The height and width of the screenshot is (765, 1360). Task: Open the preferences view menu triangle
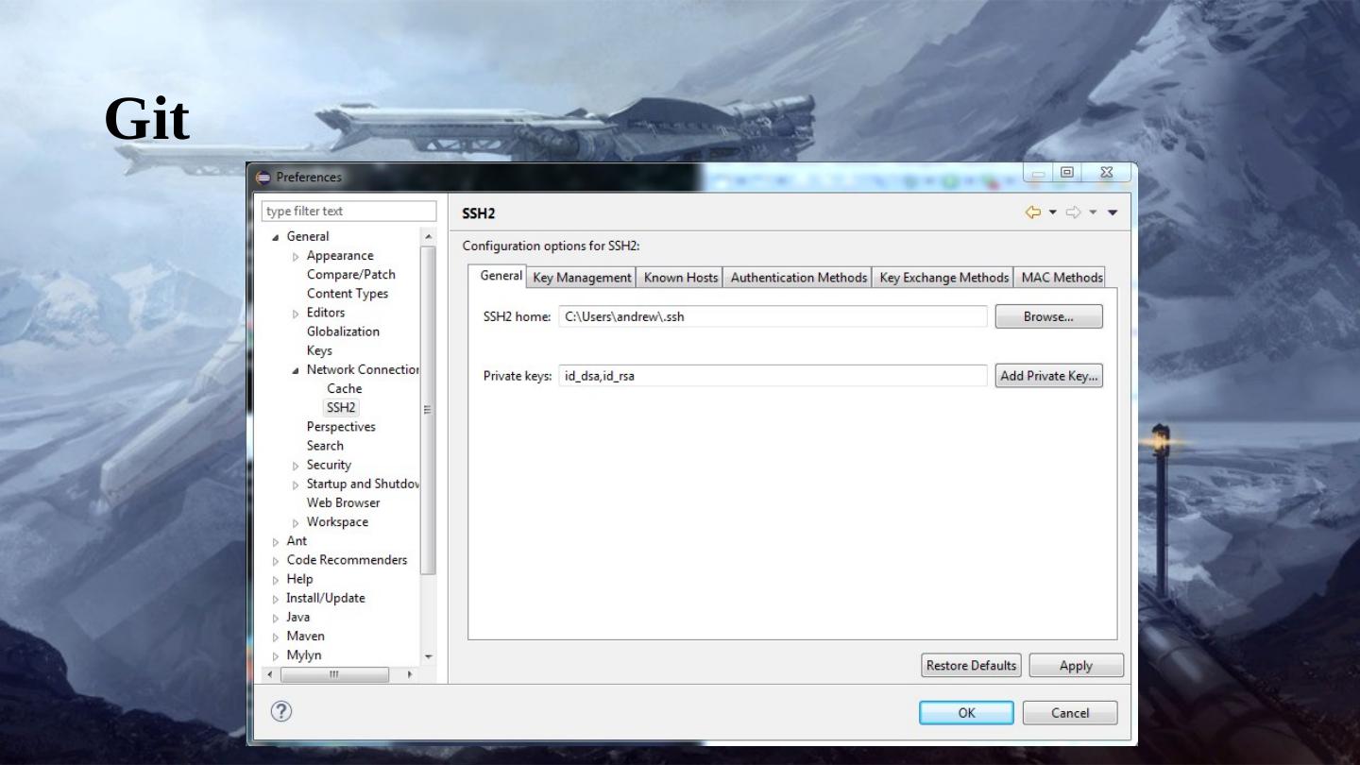(1113, 212)
